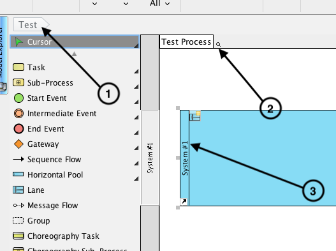Expand End Event variants triangle
Viewport: 336px width, 251px height.
tap(136, 133)
